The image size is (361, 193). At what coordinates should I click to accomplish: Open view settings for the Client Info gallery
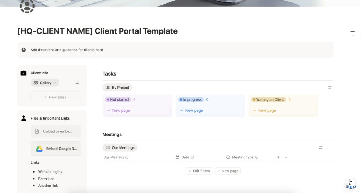coord(77,83)
